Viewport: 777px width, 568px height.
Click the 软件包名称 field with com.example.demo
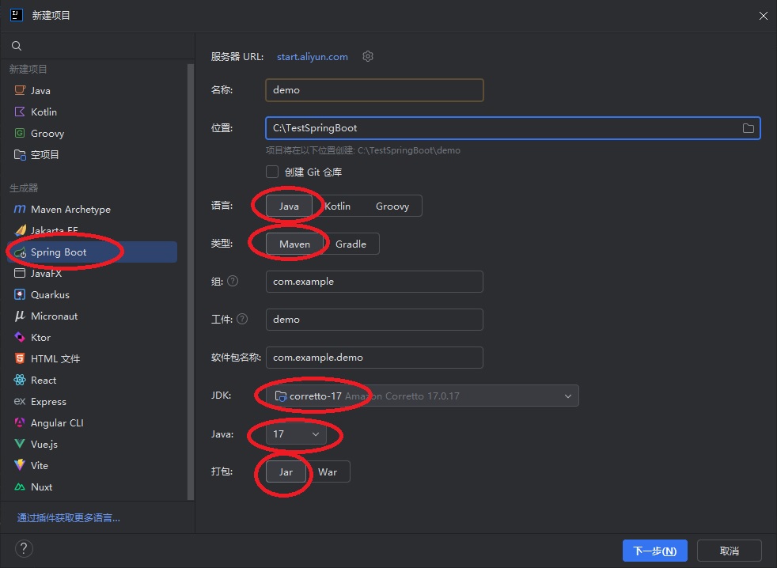[374, 358]
